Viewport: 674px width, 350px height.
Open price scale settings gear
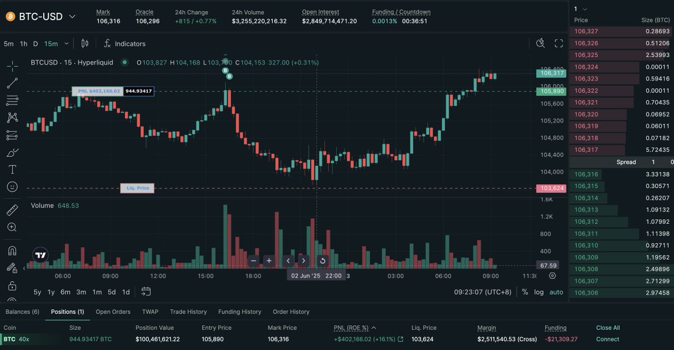(553, 275)
